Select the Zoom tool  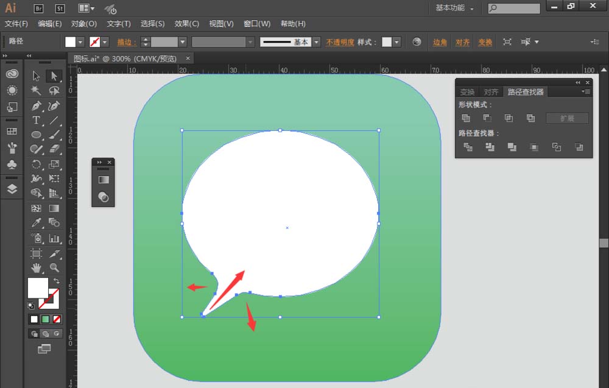tap(54, 268)
